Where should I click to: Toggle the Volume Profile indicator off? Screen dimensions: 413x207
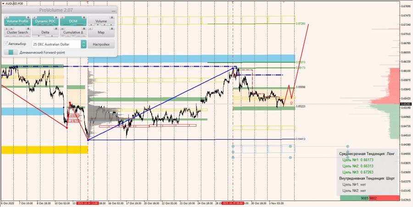17,21
